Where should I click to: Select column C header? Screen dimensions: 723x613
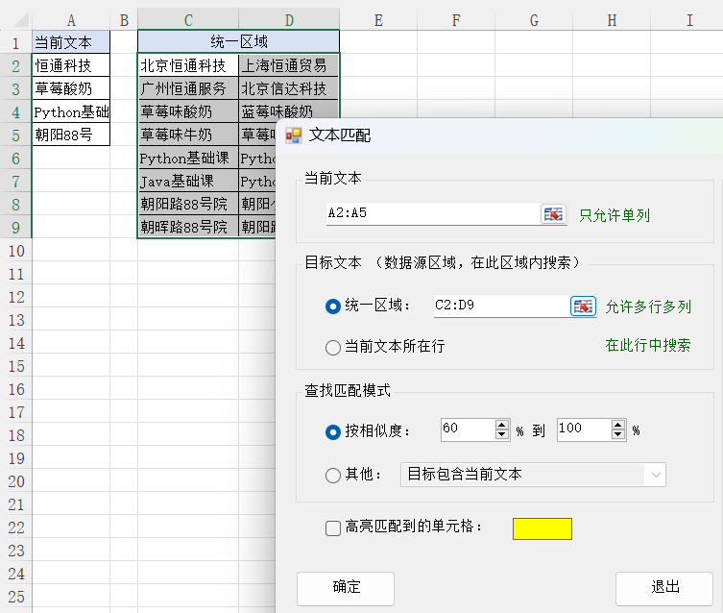pyautogui.click(x=188, y=19)
